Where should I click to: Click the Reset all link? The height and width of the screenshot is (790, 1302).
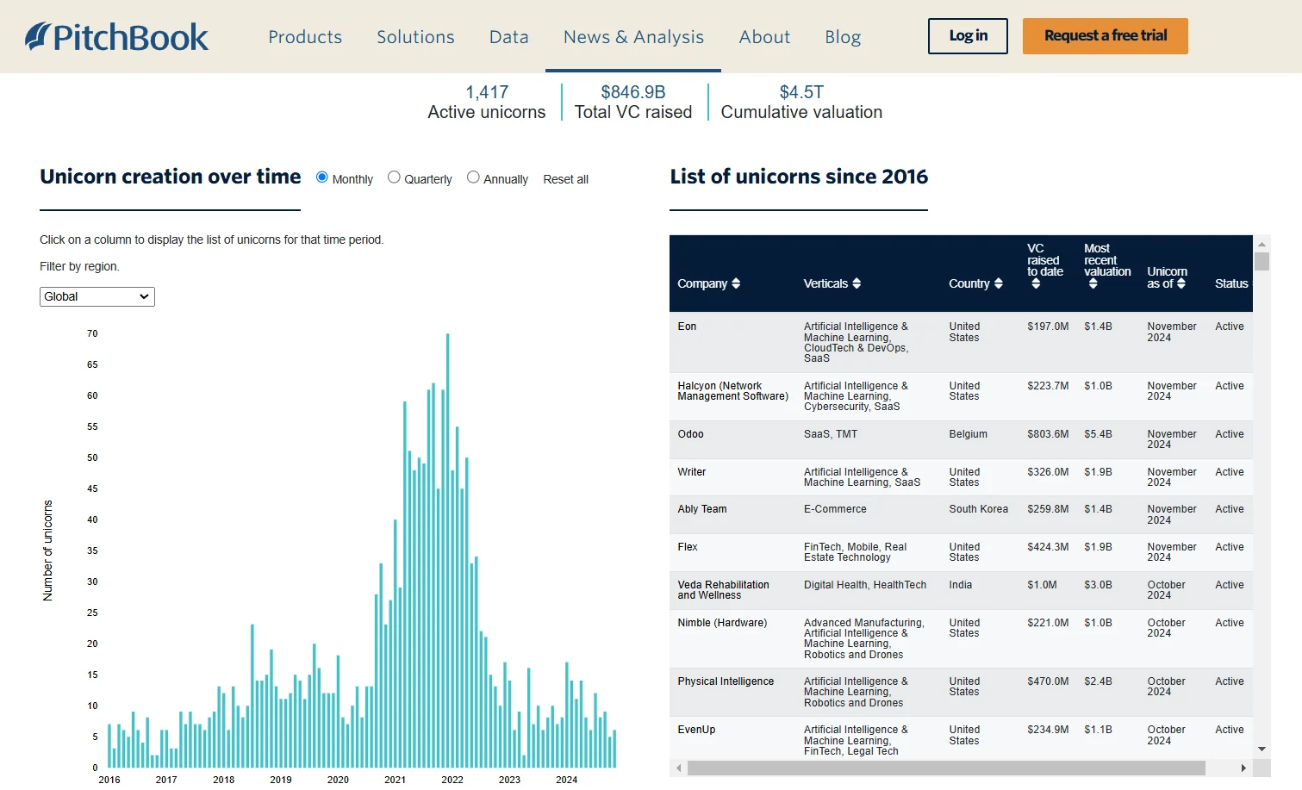[x=565, y=179]
